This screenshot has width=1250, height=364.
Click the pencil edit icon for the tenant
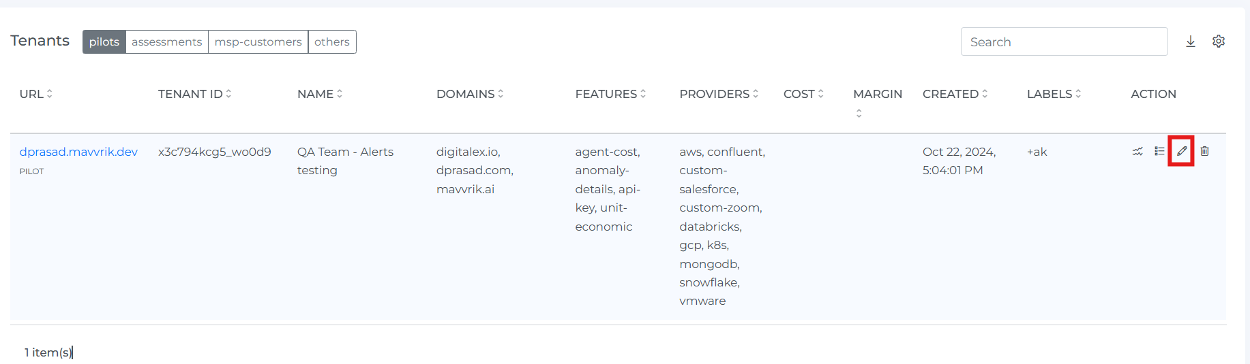point(1181,151)
